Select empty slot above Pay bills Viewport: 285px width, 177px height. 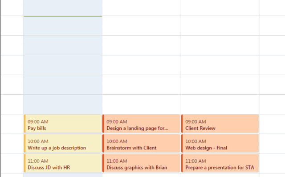click(63, 105)
